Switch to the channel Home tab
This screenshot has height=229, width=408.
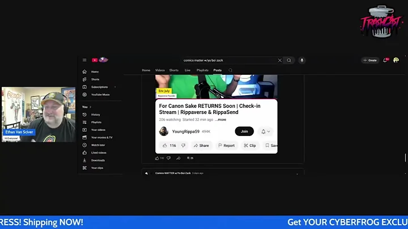click(x=146, y=70)
